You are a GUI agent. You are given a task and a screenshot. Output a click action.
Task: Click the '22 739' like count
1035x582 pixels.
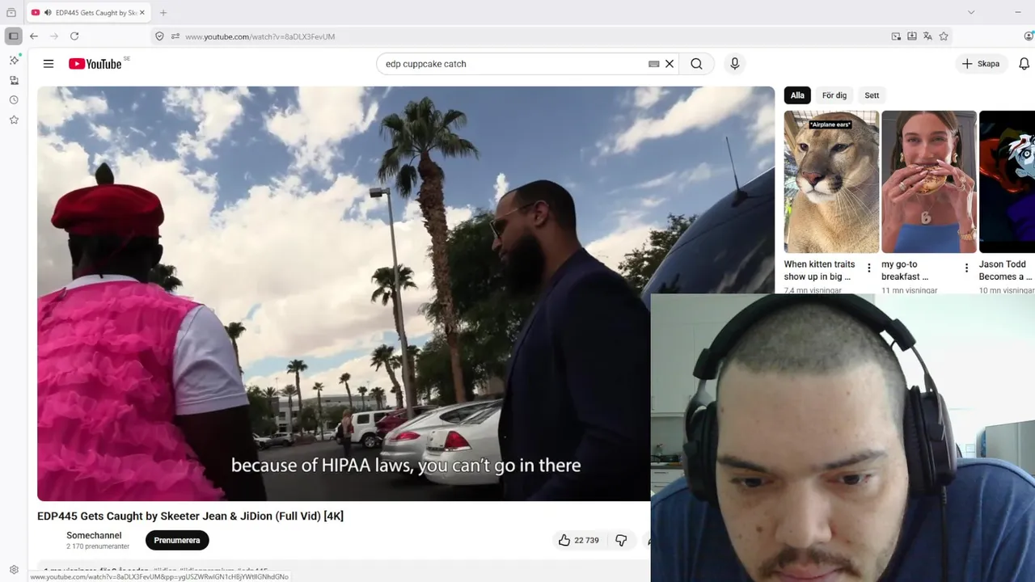pos(586,540)
